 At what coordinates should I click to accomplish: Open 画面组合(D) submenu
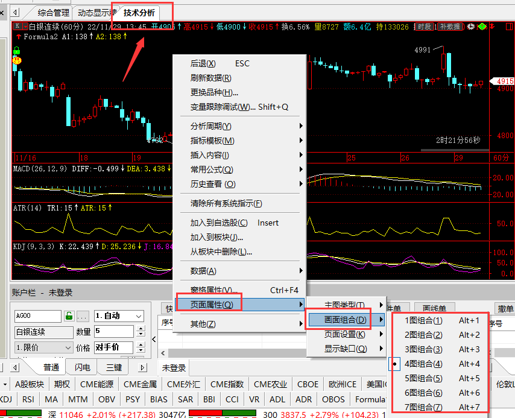pyautogui.click(x=347, y=320)
